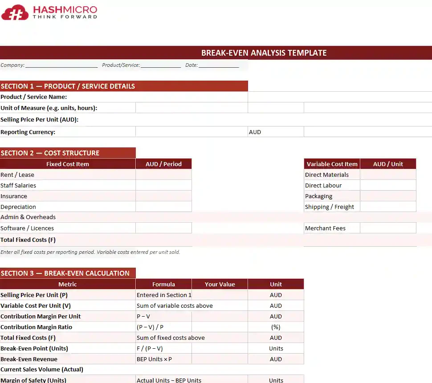Click the Your Value column header
This screenshot has height=383, width=432.
tap(220, 284)
